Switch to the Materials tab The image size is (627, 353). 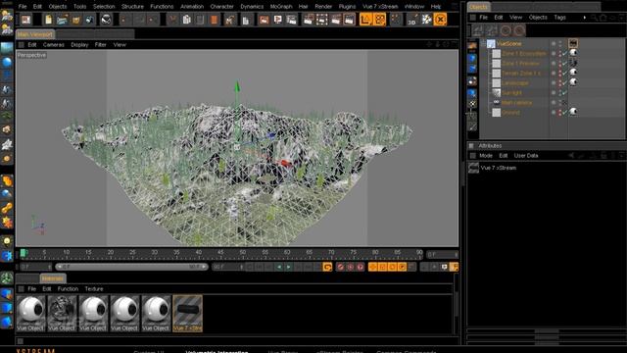coord(52,278)
